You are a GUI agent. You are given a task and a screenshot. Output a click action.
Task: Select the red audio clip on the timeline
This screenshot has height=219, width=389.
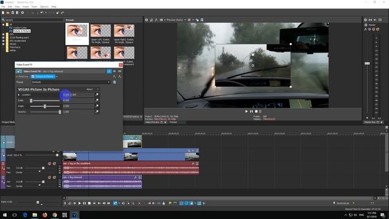[x=131, y=168]
